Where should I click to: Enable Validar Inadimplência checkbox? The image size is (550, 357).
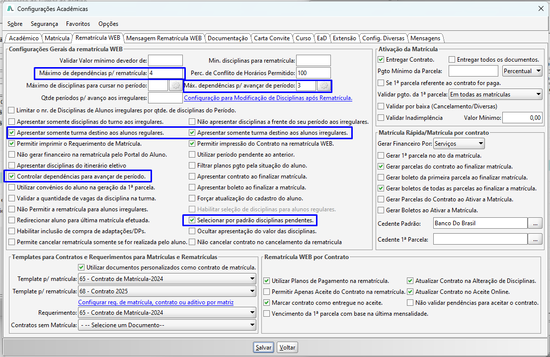pos(381,118)
